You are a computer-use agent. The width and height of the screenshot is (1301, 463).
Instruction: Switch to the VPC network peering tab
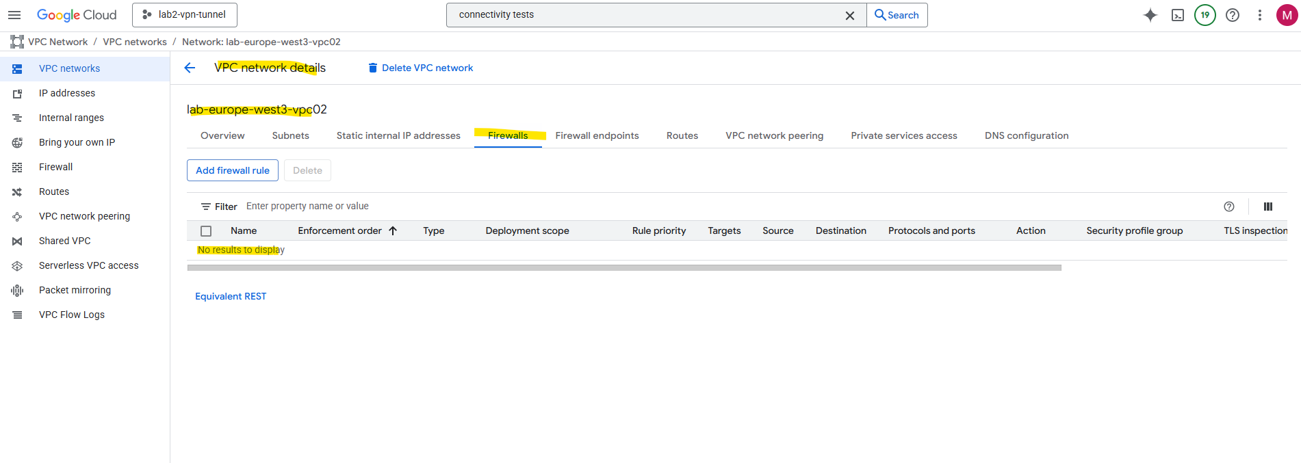[774, 135]
